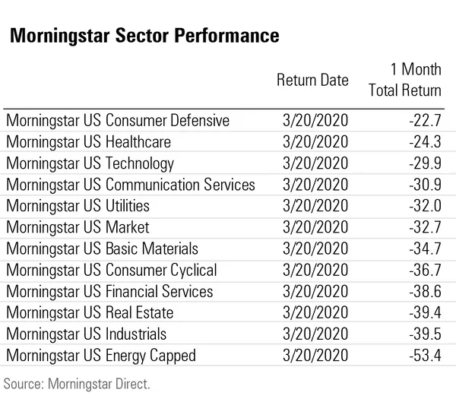The height and width of the screenshot is (396, 456).
Task: Select the Morningstar US Healthcare row label
Action: [88, 142]
